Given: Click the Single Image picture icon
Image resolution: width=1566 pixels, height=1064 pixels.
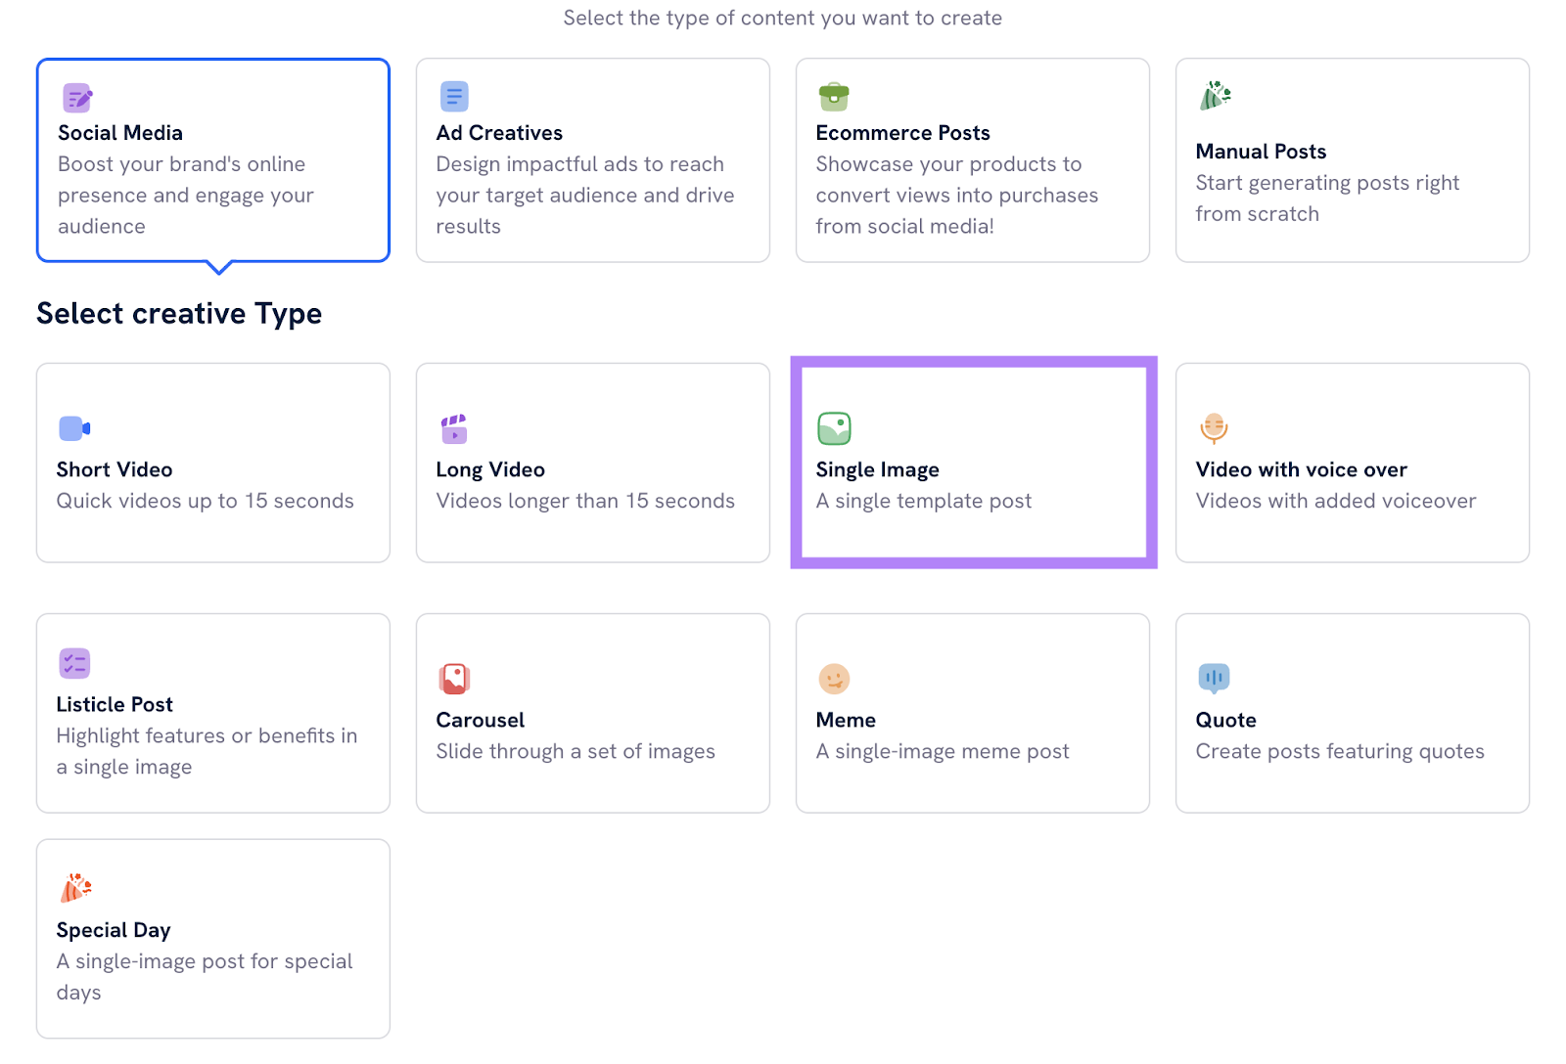Looking at the screenshot, I should tap(834, 428).
